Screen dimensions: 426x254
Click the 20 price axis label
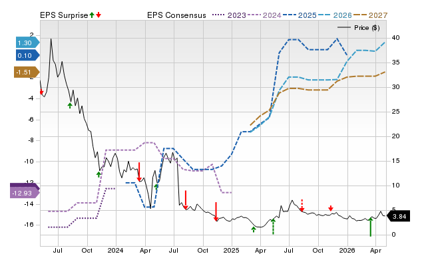395,136
